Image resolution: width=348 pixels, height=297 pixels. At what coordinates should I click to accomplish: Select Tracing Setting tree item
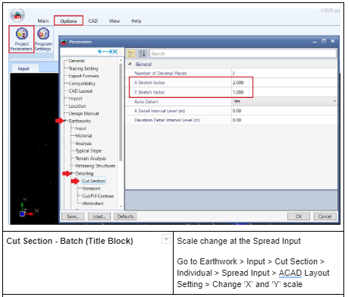pyautogui.click(x=83, y=68)
